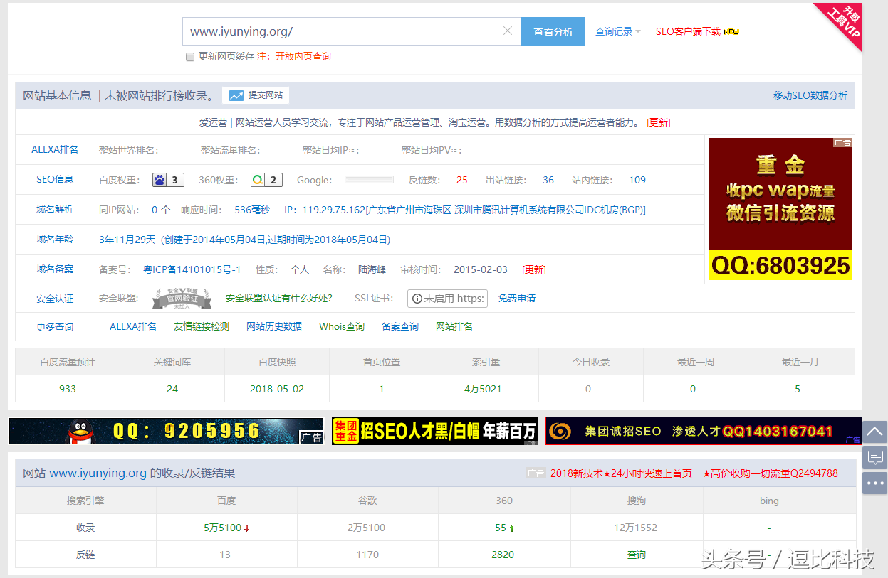Select the 安全认证 row label
Screen dimensions: 888x578
pyautogui.click(x=55, y=299)
